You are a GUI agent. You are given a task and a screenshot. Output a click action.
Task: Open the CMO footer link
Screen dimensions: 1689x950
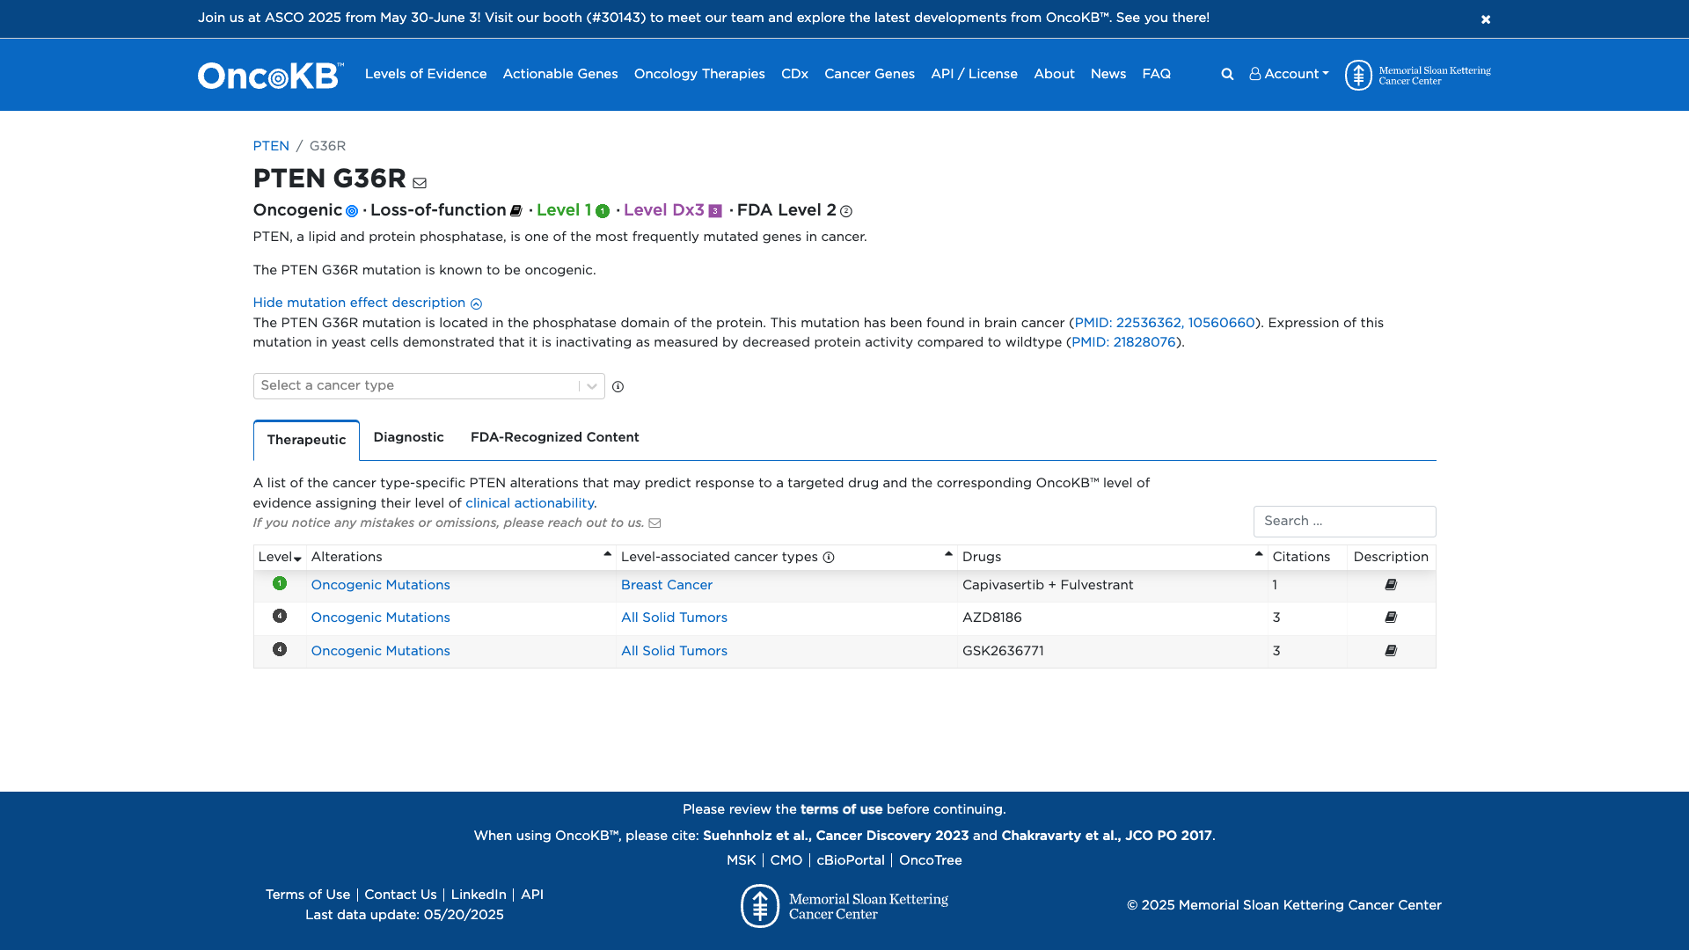coord(786,860)
